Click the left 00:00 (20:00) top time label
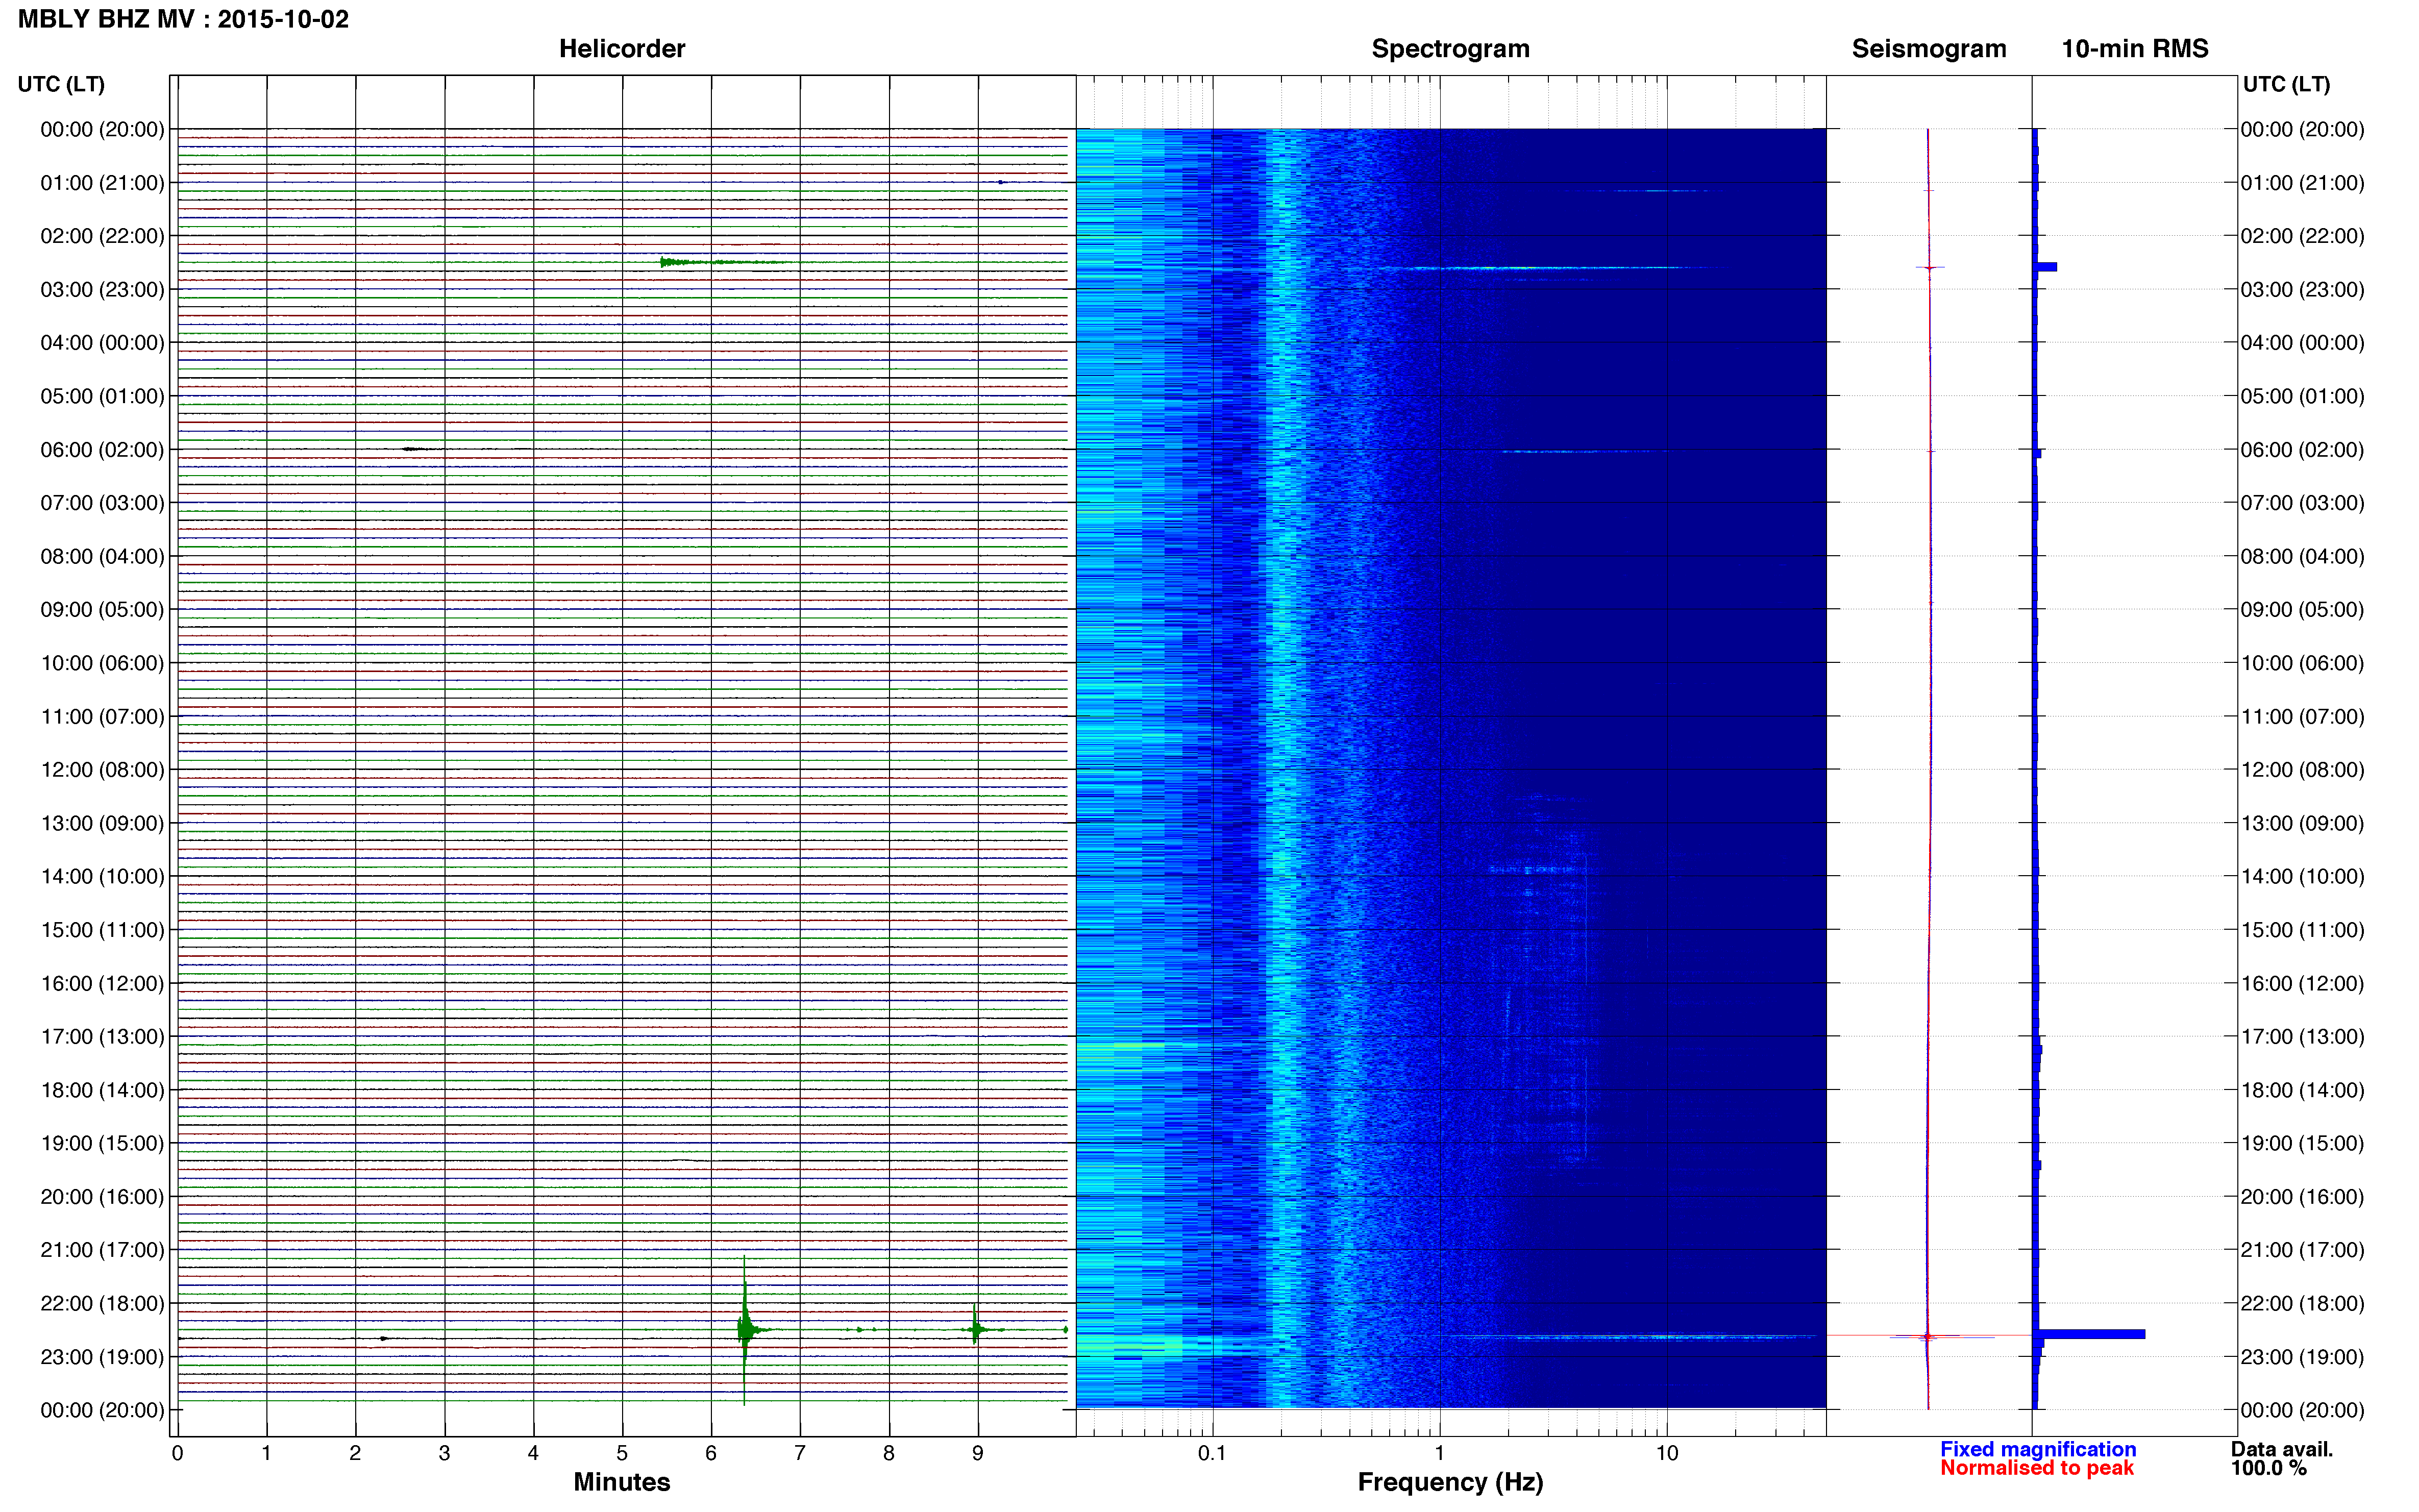Viewport: 2419px width, 1512px height. [x=102, y=129]
